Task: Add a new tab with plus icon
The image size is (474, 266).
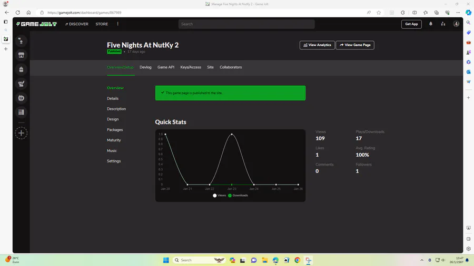Action: [x=6, y=49]
